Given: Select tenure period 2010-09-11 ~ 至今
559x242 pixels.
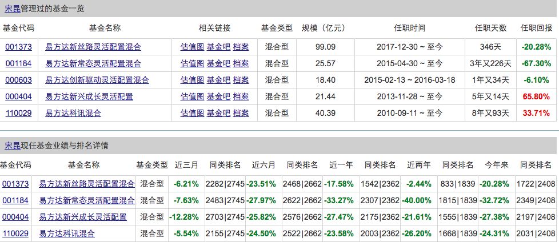Looking at the screenshot, I should click(x=410, y=113).
